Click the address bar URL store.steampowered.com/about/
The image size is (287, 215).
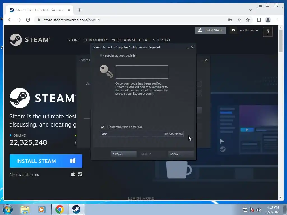tap(72, 20)
